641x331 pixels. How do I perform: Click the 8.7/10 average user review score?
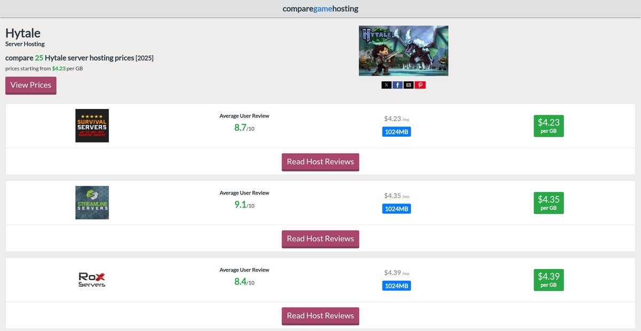tap(244, 128)
